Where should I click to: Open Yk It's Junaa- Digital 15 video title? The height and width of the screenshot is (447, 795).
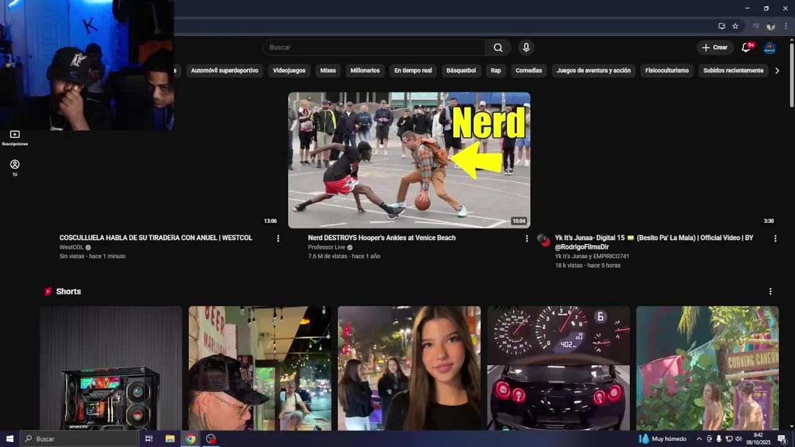(654, 242)
